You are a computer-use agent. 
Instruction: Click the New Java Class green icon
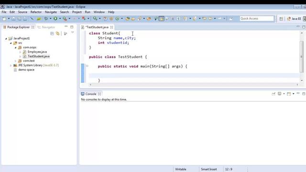coord(117,19)
